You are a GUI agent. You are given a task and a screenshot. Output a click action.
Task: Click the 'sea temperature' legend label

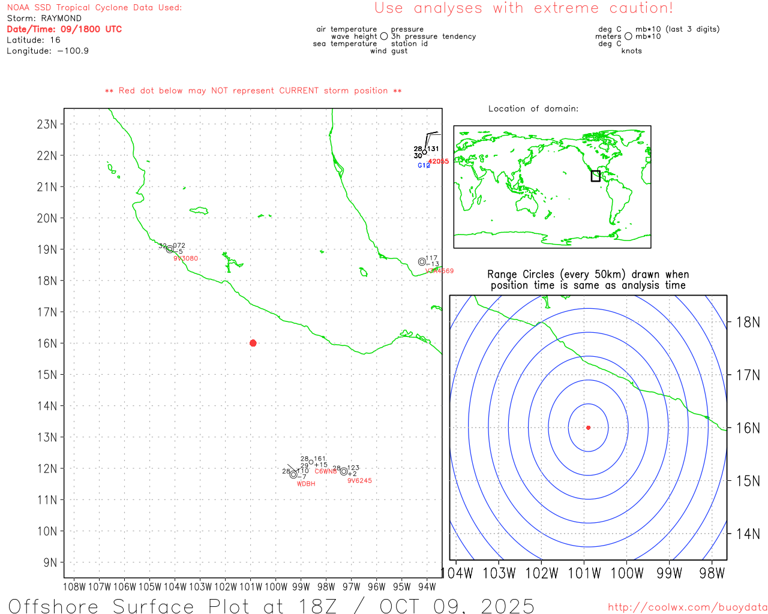tap(345, 44)
